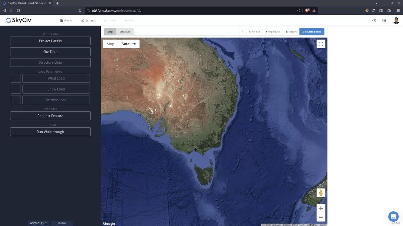
Task: Select the Satellite map view
Action: point(129,44)
